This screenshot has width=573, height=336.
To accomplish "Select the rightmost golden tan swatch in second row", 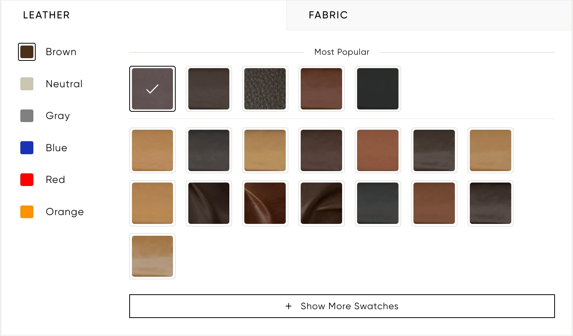I will (x=490, y=150).
